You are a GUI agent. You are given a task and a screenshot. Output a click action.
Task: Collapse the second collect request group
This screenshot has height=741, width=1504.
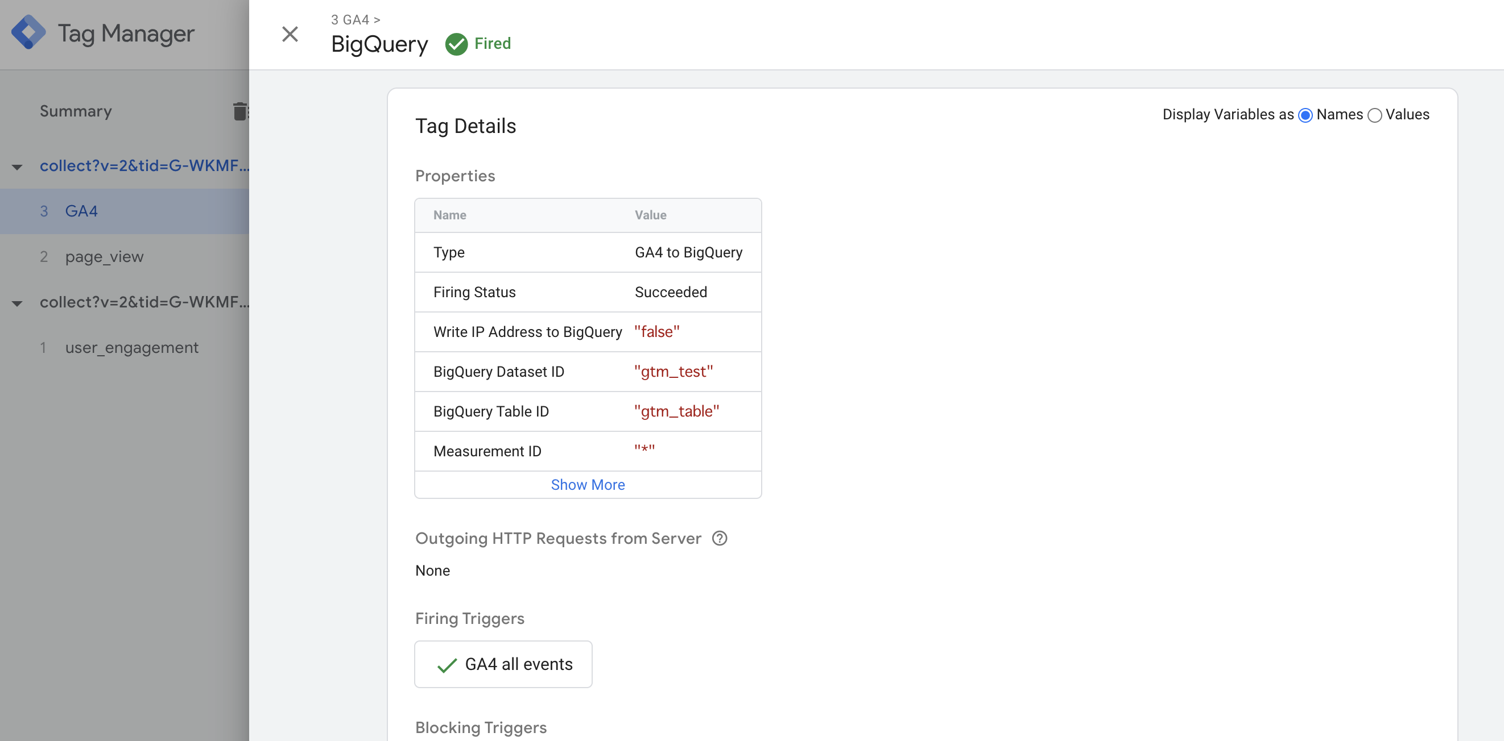click(x=18, y=303)
